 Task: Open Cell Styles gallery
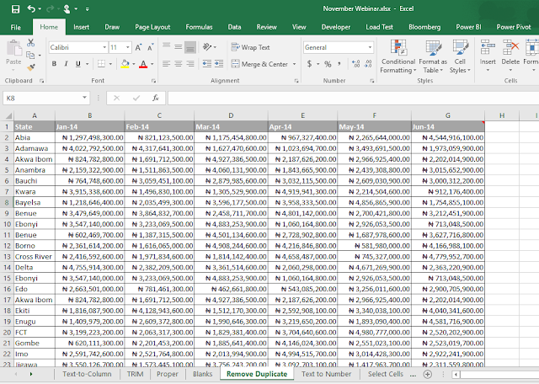coord(460,56)
